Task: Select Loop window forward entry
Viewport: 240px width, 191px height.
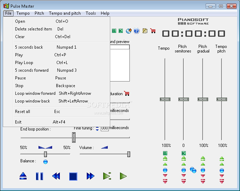Action: (x=62, y=93)
